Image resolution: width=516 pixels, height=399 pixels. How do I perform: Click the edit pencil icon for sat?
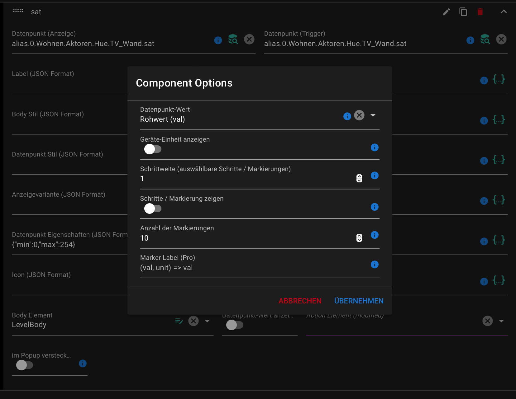(x=446, y=12)
